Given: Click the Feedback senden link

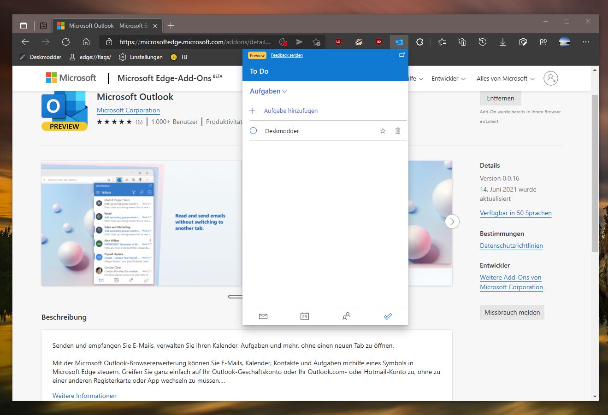Looking at the screenshot, I should tap(287, 55).
